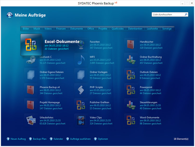Viewport: 195px width, 147px height.
Task: Switch to the Bilder category tab
Action: tap(26, 29)
